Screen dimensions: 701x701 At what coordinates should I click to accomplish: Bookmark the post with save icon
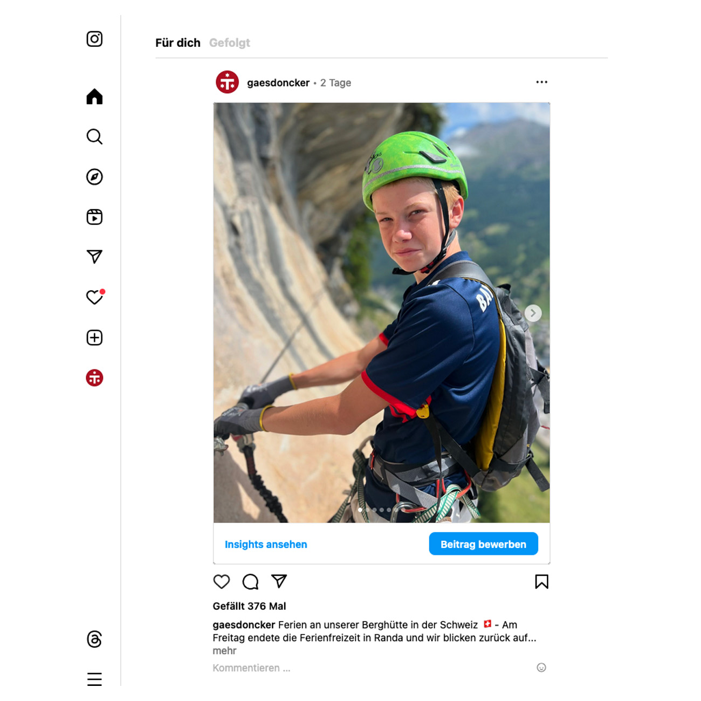(541, 581)
